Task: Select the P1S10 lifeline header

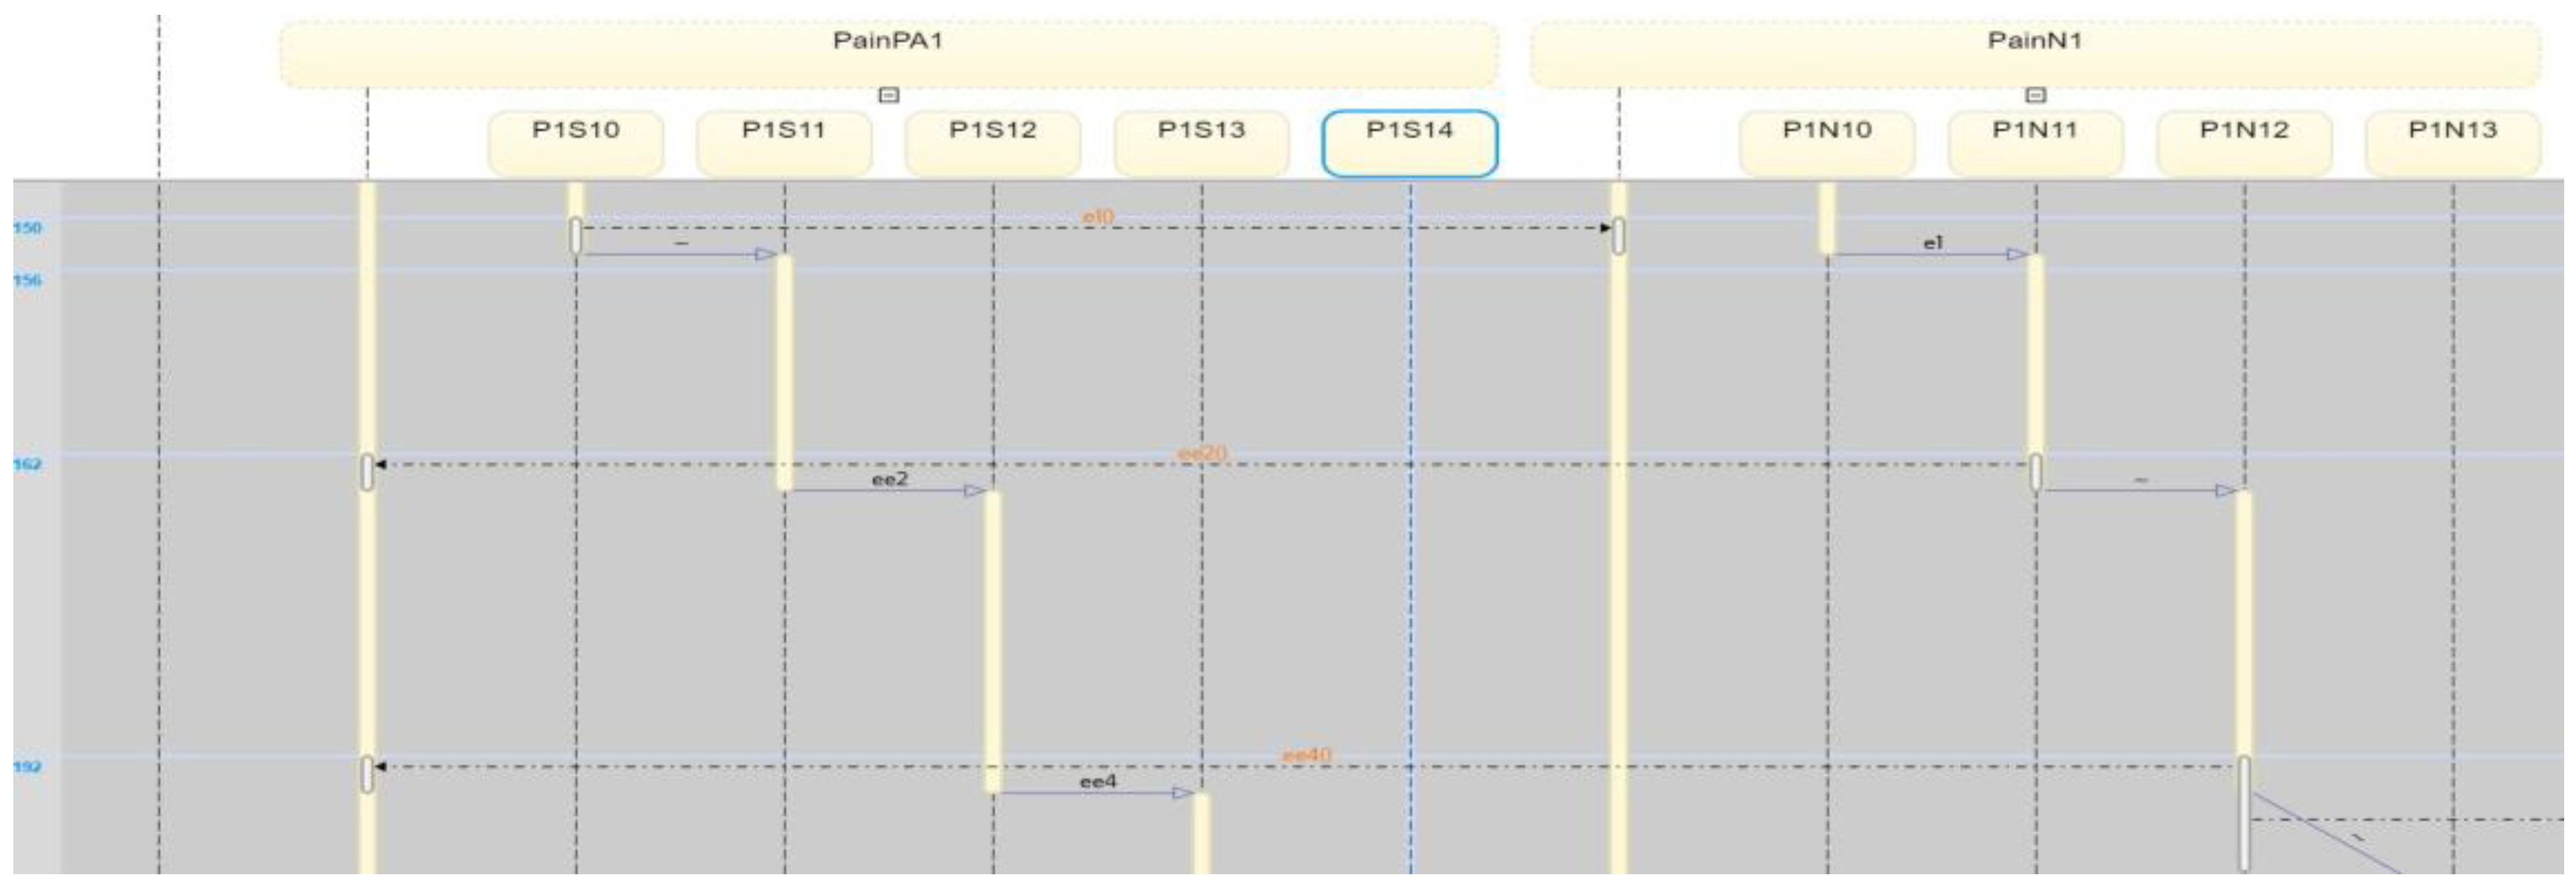Action: click(575, 143)
